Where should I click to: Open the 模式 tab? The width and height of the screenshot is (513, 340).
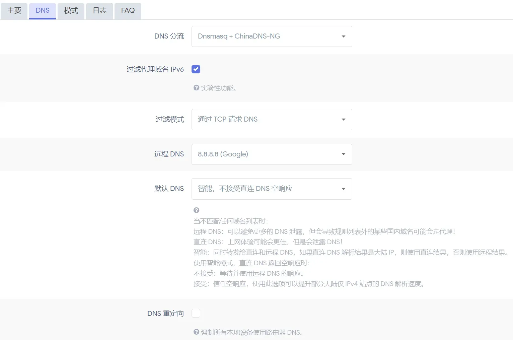[x=71, y=11]
